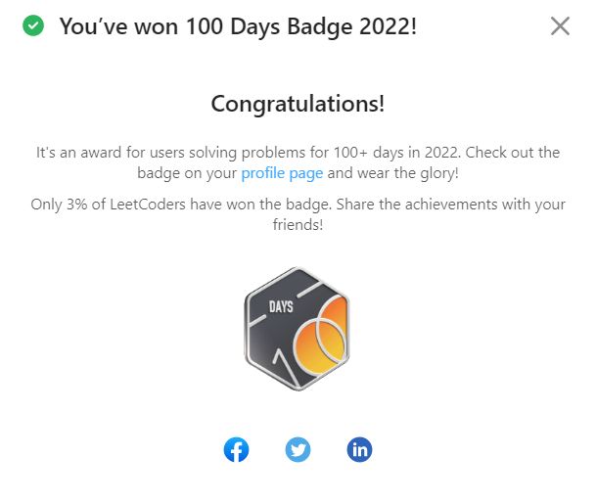Click "and wear the glory!" text

(x=393, y=173)
